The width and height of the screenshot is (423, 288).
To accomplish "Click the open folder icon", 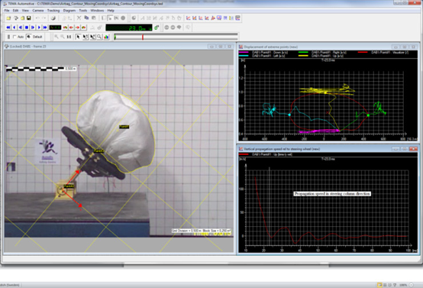I will (8, 18).
